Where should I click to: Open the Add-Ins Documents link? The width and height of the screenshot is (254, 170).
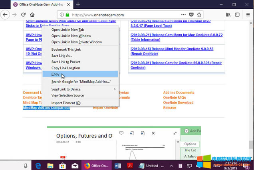coord(179,93)
